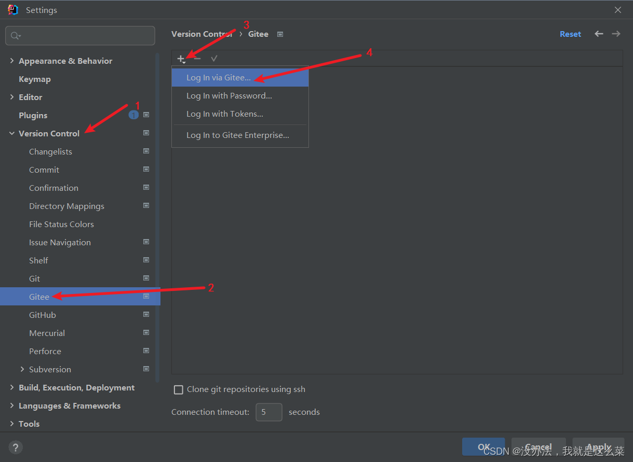Click the add account plus icon
Image resolution: width=633 pixels, height=462 pixels.
point(181,59)
